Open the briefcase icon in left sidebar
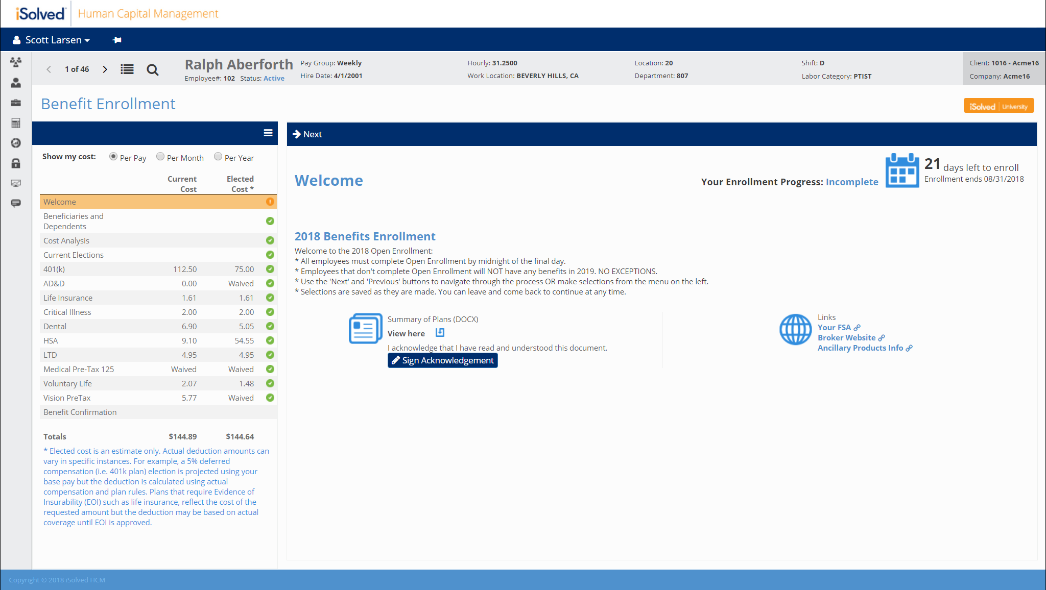Viewport: 1046px width, 590px height. pos(16,103)
